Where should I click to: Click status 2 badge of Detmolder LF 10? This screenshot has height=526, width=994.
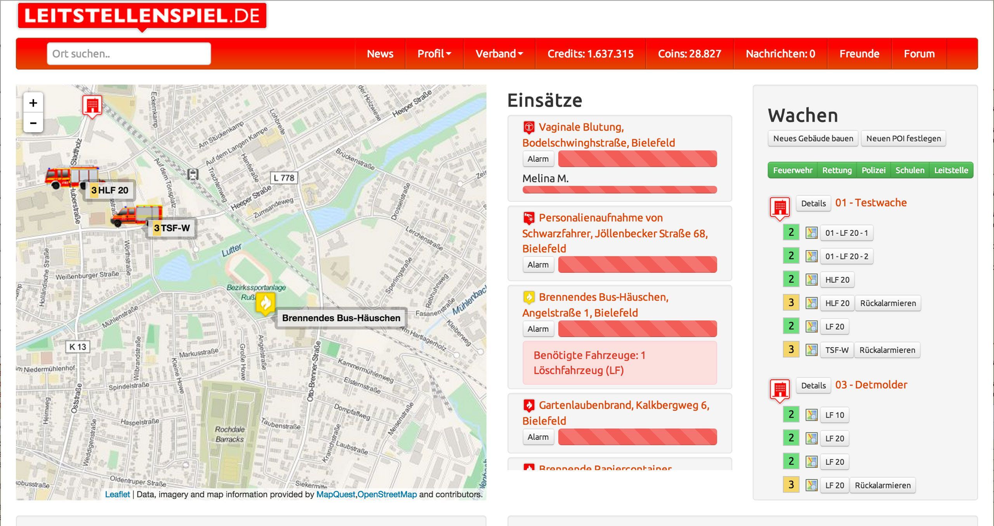pyautogui.click(x=791, y=415)
